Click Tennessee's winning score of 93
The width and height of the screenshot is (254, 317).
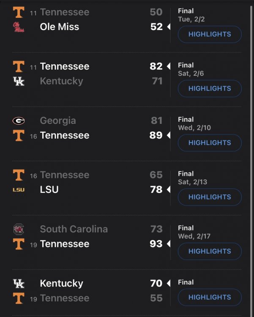156,244
